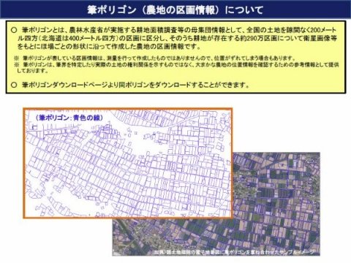The height and width of the screenshot is (263, 351).
Task: Click the note starting 筆ポリゴンが表している区画情報は
Action: tap(155, 58)
